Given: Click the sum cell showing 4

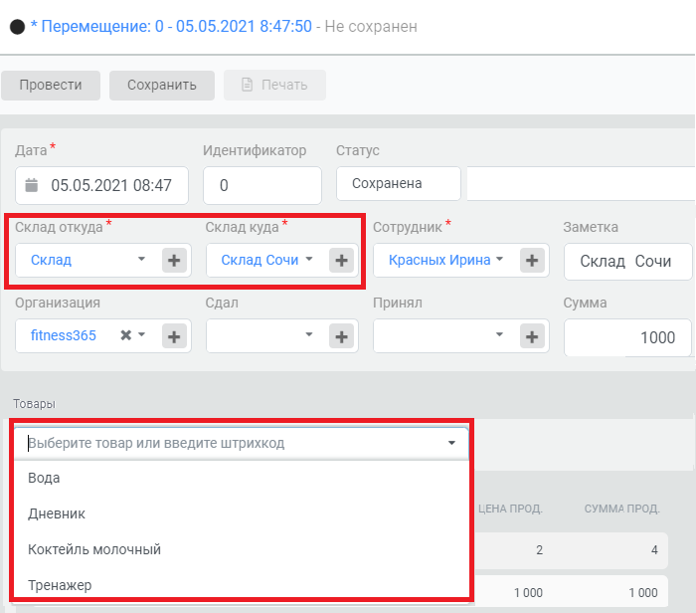Looking at the screenshot, I should pyautogui.click(x=654, y=550).
